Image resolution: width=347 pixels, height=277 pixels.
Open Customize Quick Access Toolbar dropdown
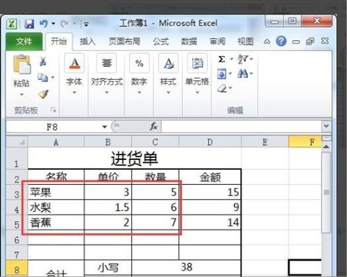coord(86,24)
